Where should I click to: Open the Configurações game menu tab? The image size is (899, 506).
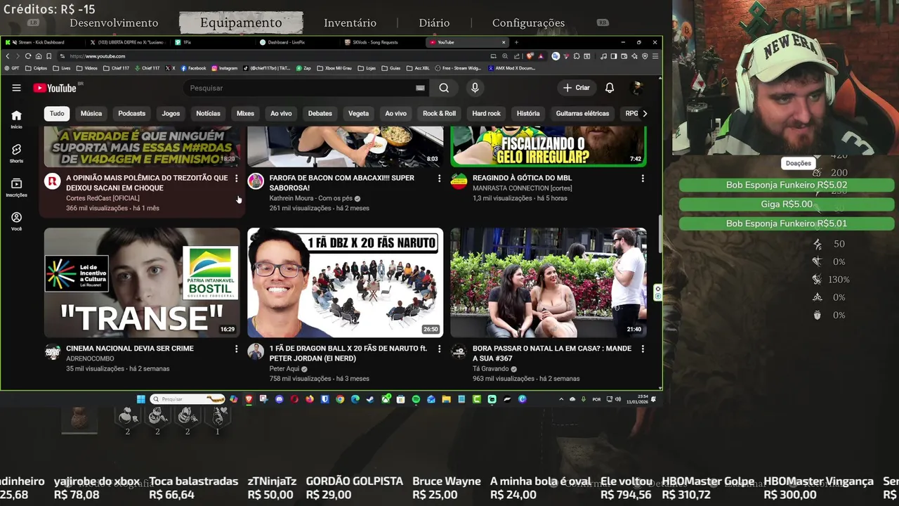click(x=528, y=22)
